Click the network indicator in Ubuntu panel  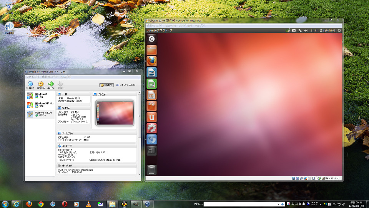point(300,30)
